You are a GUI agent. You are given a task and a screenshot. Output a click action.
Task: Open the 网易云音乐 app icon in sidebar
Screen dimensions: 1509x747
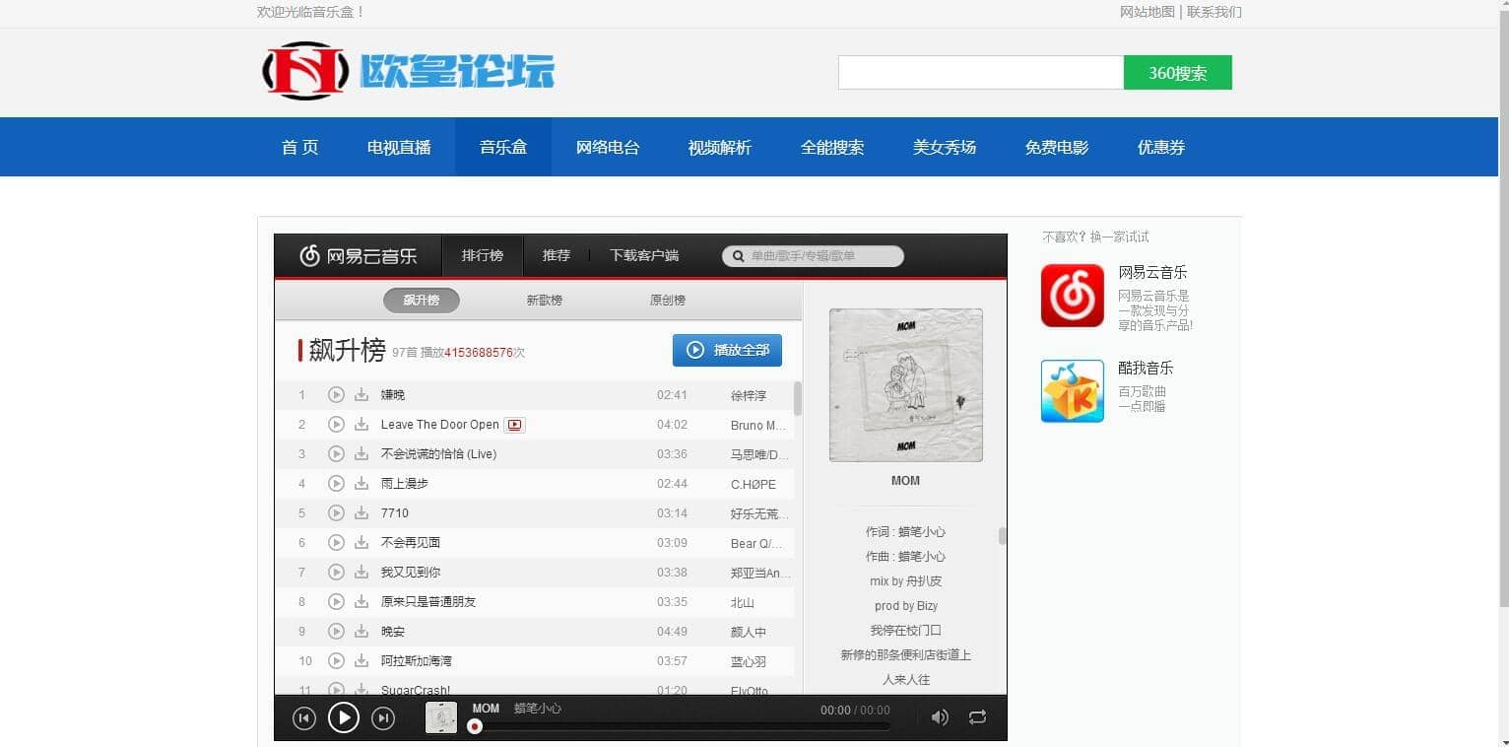pos(1073,296)
